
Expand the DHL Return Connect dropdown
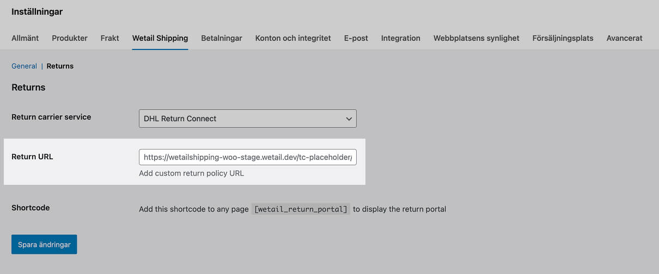(x=247, y=119)
